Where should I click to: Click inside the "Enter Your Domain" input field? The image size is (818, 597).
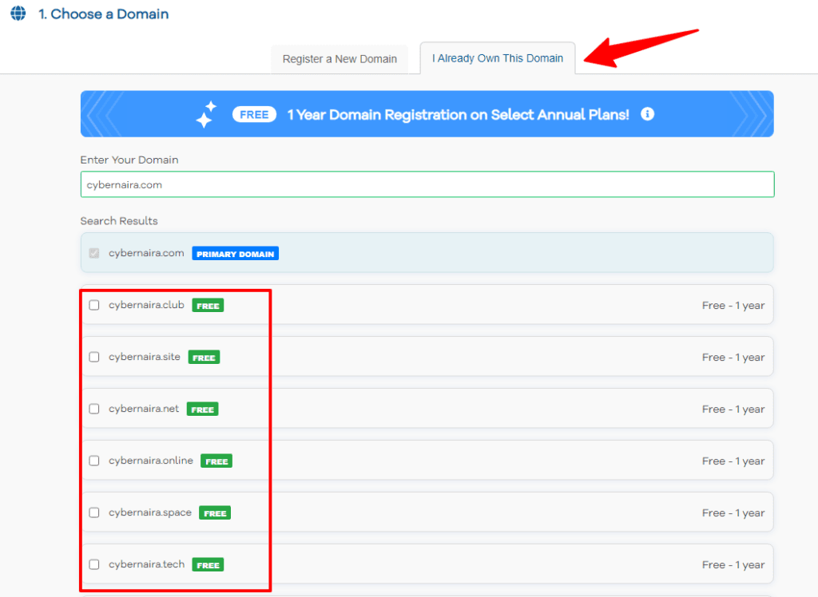(x=426, y=184)
